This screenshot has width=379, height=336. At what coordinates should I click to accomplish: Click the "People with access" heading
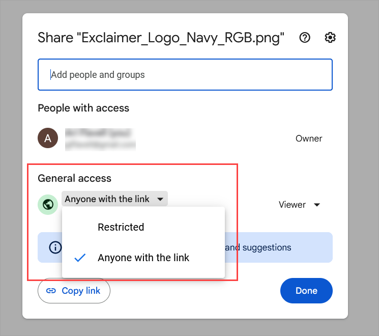pyautogui.click(x=83, y=108)
